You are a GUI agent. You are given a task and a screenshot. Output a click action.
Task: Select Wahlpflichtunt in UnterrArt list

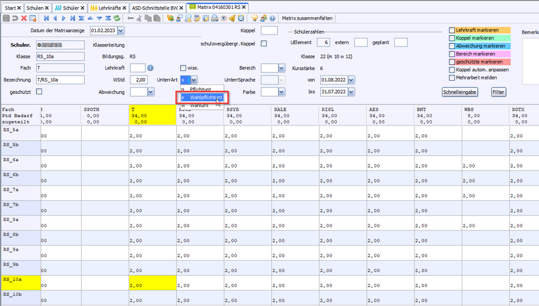(202, 98)
